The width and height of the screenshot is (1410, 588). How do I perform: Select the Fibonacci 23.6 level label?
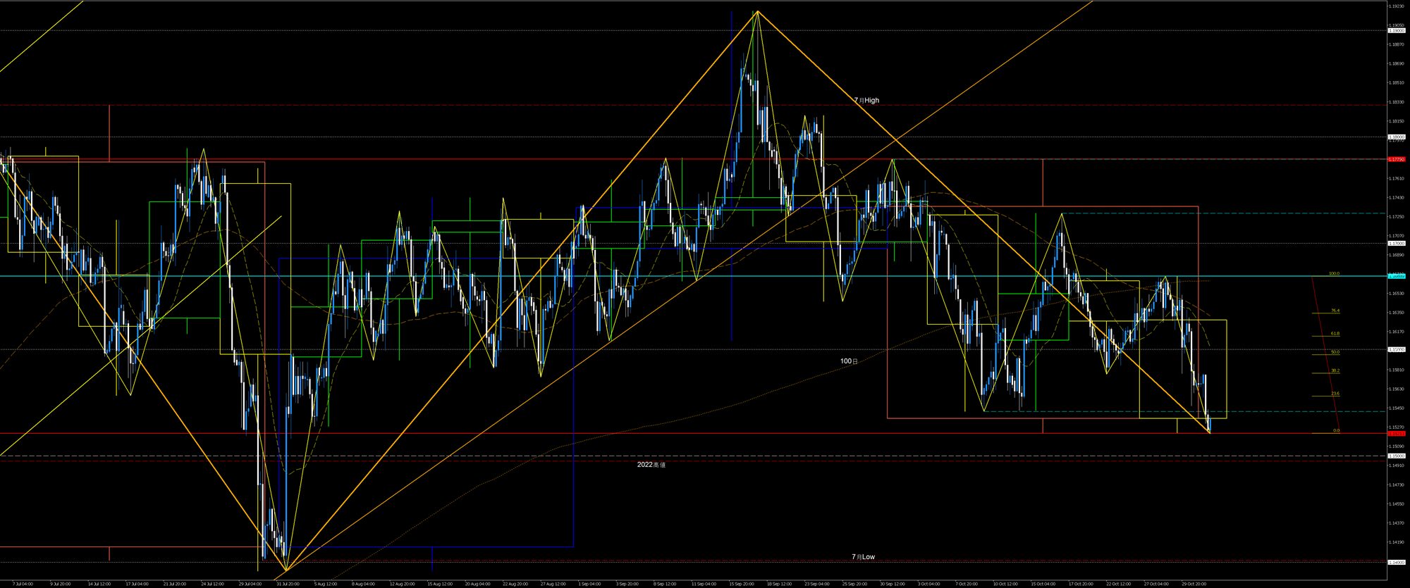(x=1335, y=394)
